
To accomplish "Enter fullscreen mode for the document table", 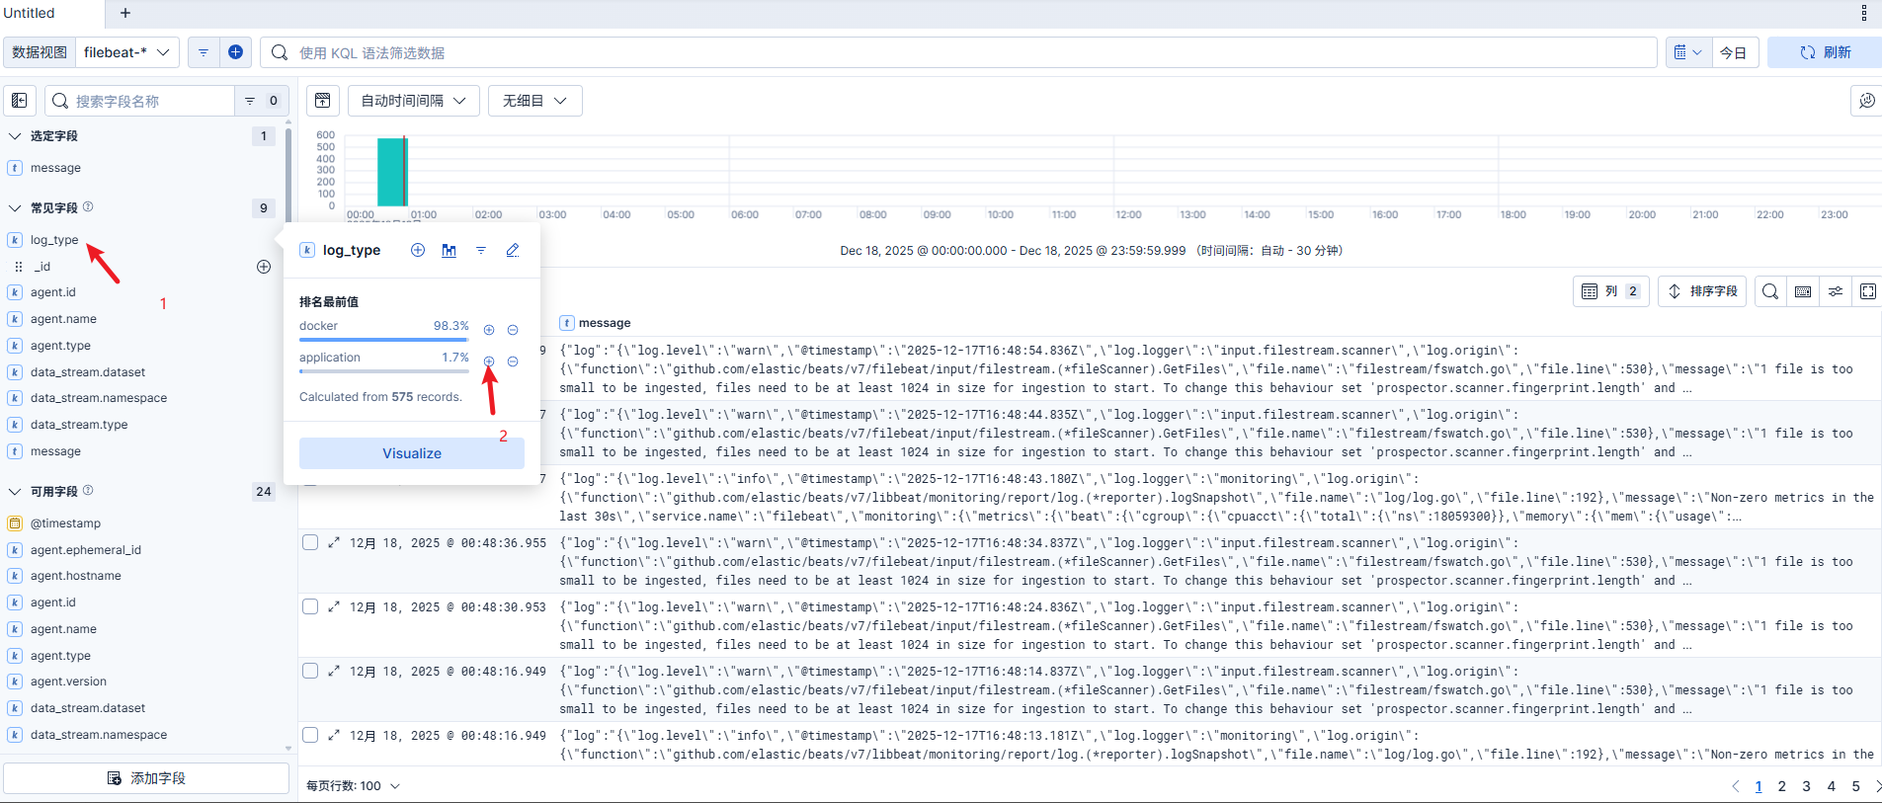I will click(x=1867, y=291).
